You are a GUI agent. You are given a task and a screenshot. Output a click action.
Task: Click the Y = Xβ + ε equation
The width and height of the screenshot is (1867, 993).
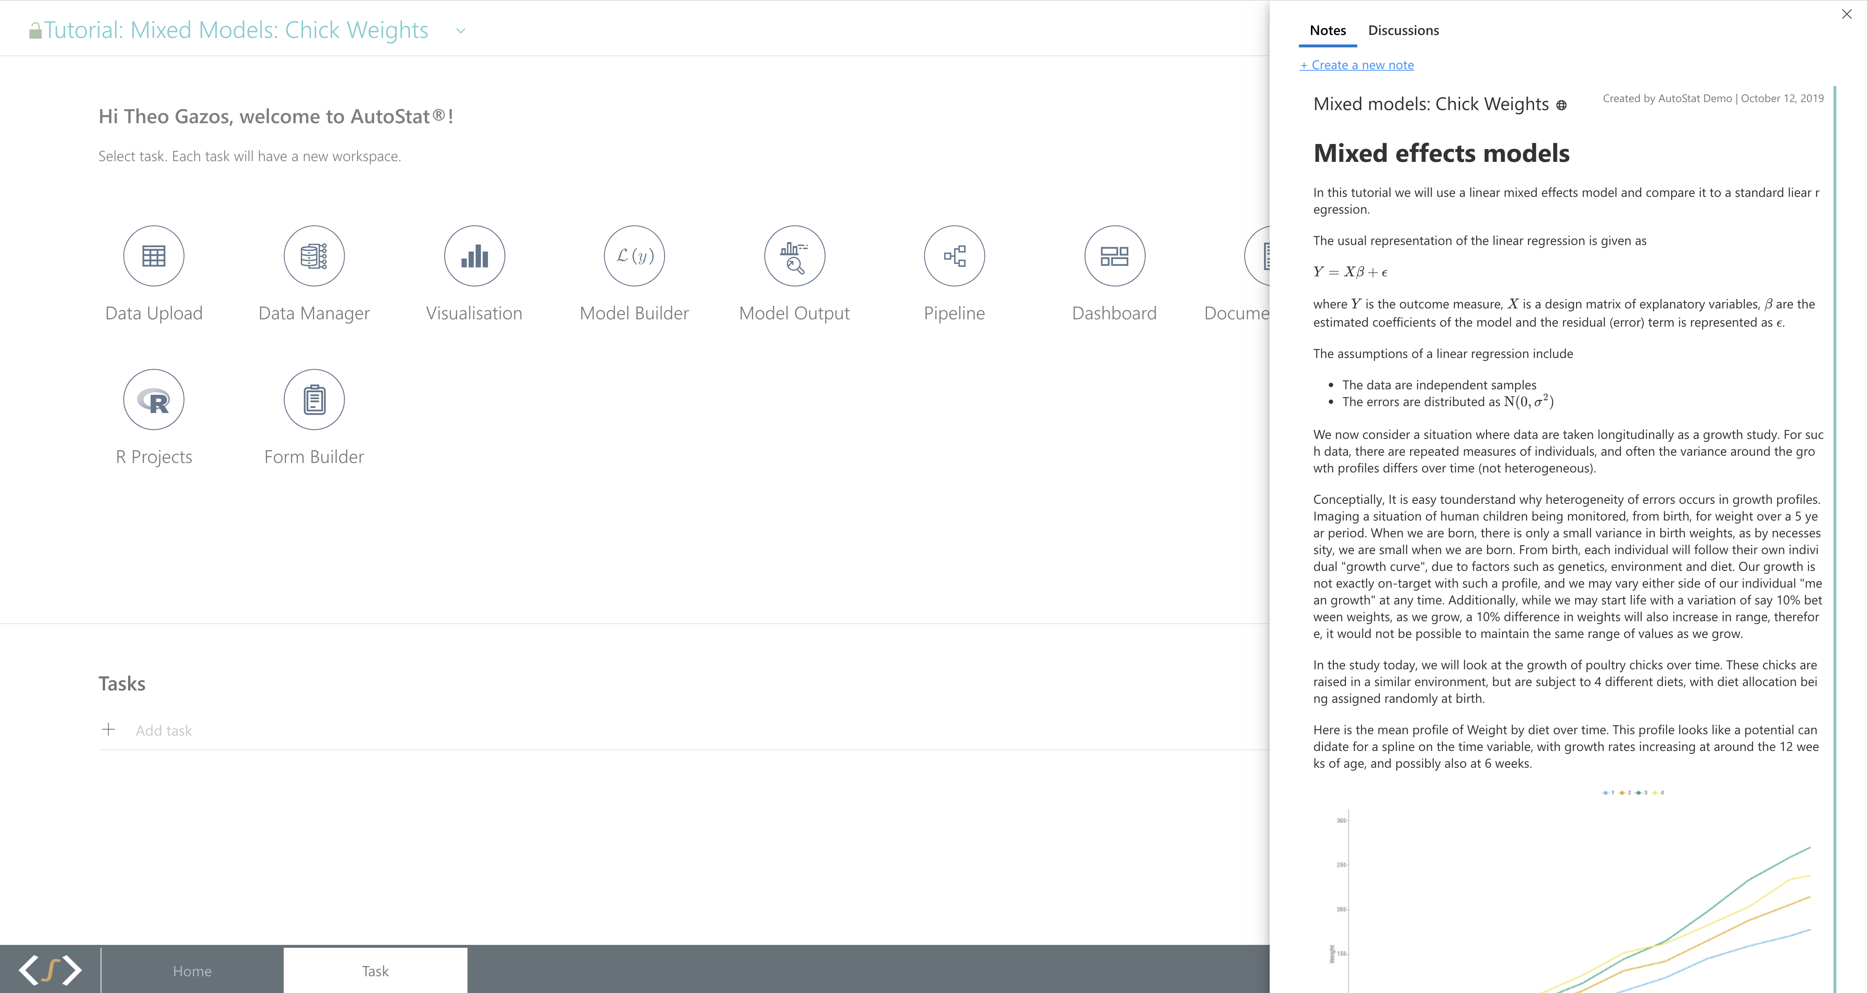click(x=1351, y=272)
